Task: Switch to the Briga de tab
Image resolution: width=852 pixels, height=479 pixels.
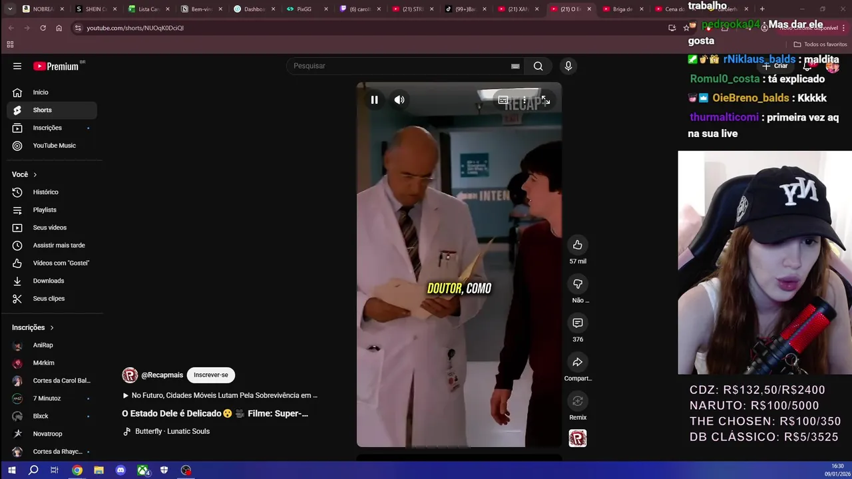Action: click(624, 9)
